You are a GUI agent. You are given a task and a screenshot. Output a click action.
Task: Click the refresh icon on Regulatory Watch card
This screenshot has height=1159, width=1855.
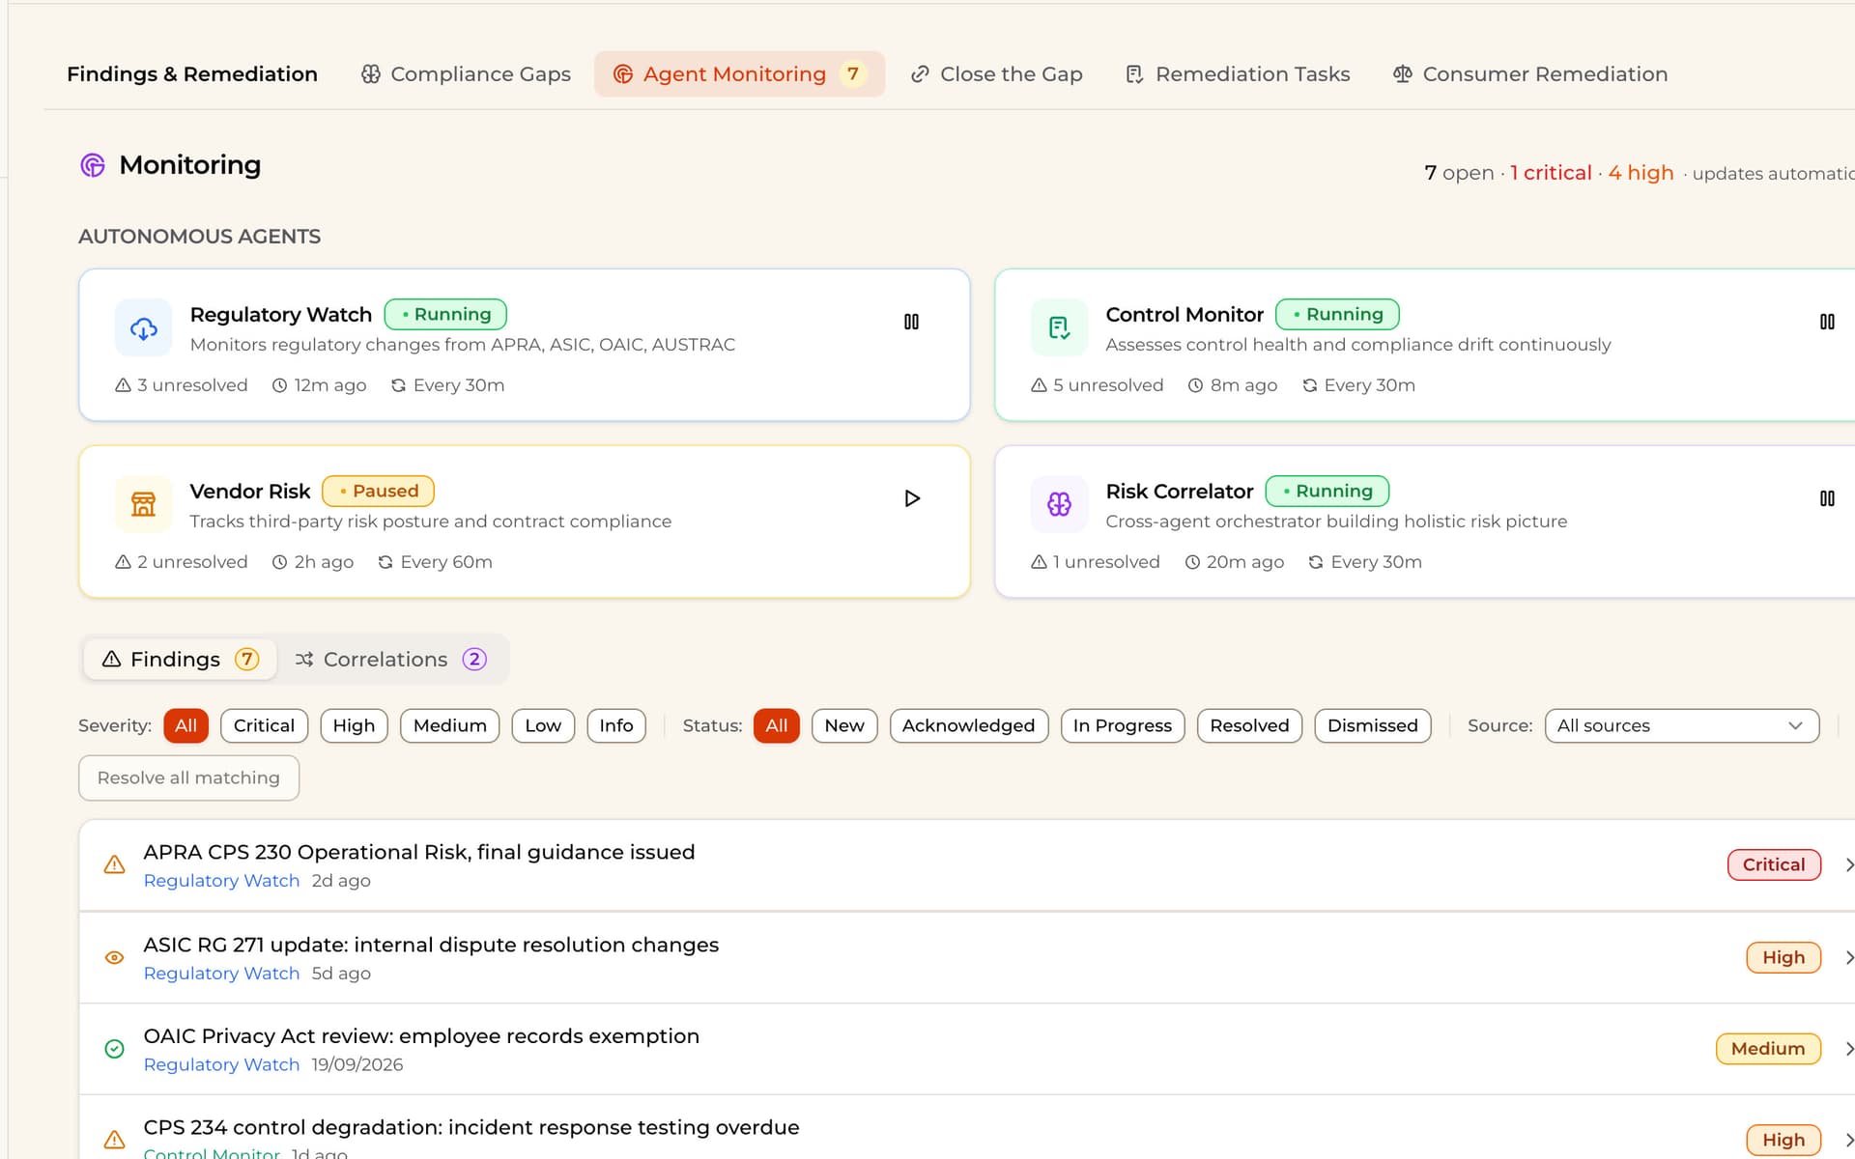[x=398, y=385]
